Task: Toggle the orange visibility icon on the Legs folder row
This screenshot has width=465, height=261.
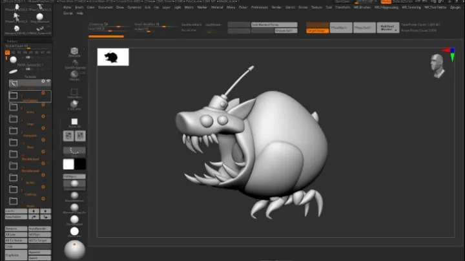Action: click(43, 116)
